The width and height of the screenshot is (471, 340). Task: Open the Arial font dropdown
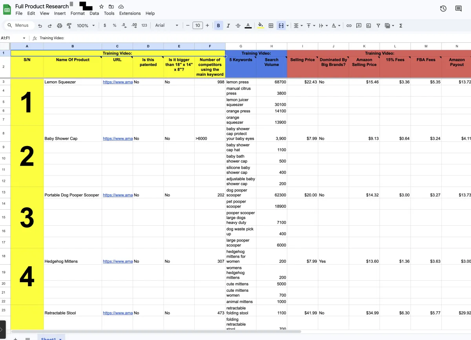[167, 26]
